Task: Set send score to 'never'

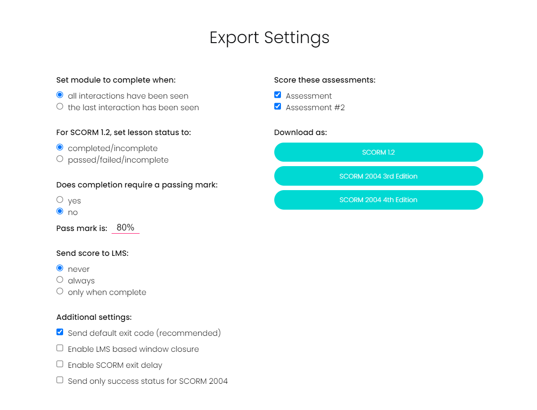Action: click(60, 268)
